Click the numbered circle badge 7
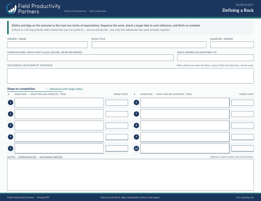 136,114
